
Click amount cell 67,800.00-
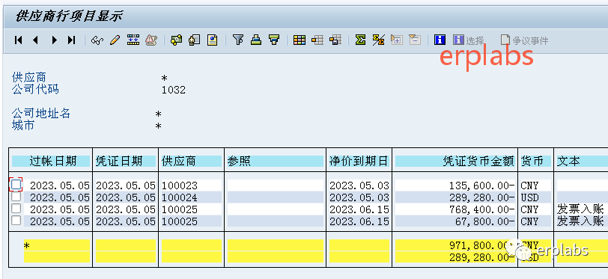455,221
